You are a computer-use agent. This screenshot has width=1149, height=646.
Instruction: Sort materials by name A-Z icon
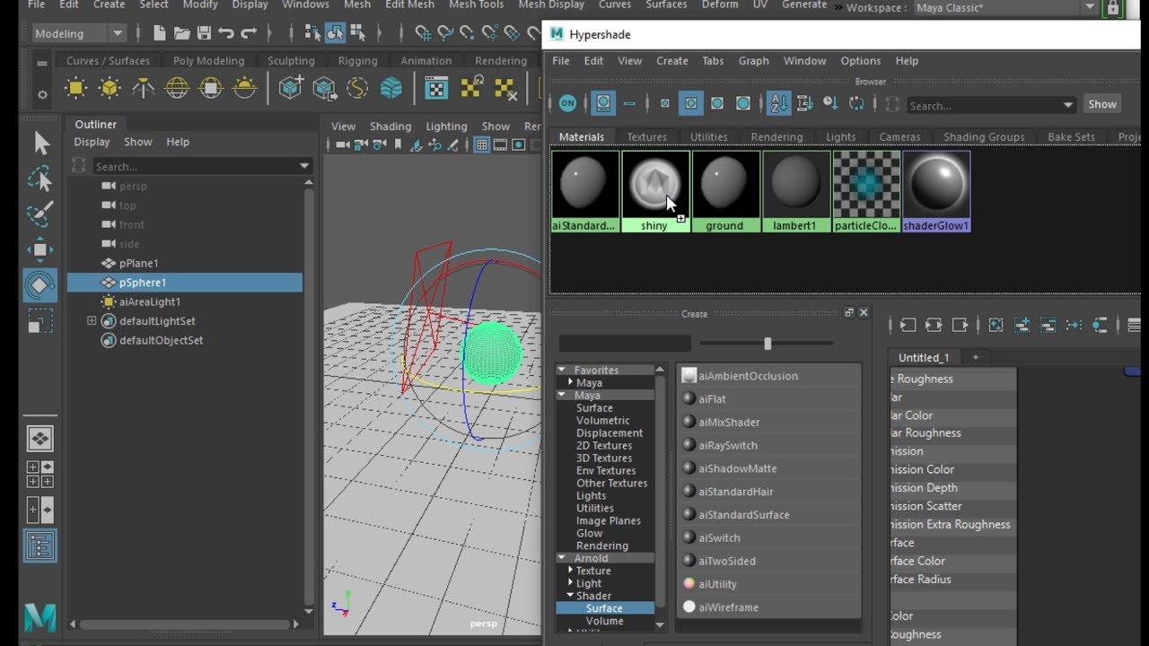pos(778,104)
